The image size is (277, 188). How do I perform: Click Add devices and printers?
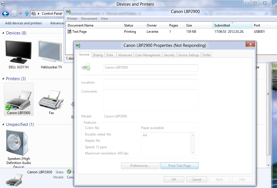23,23
